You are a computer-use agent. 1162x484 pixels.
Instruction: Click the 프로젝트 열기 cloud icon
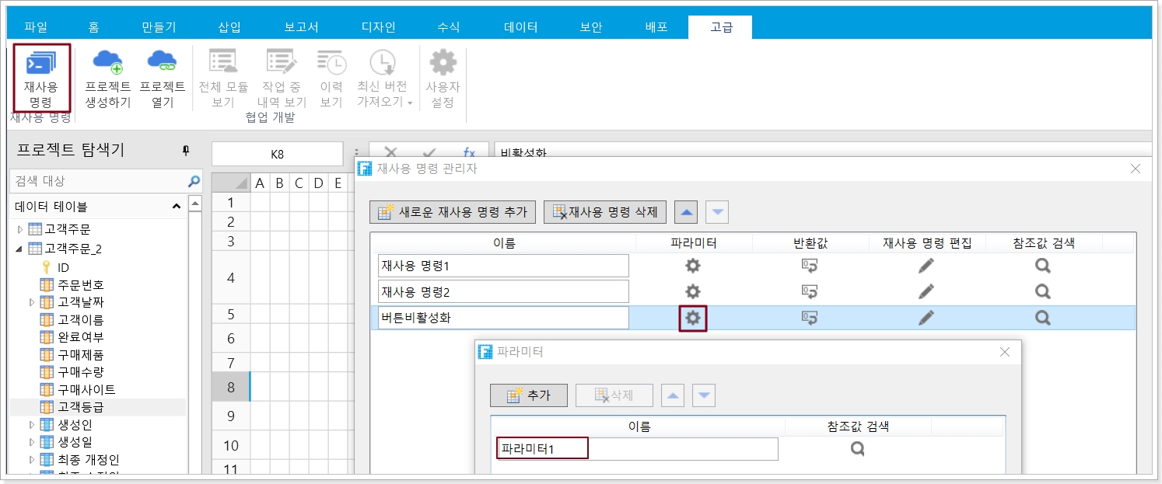coord(162,61)
